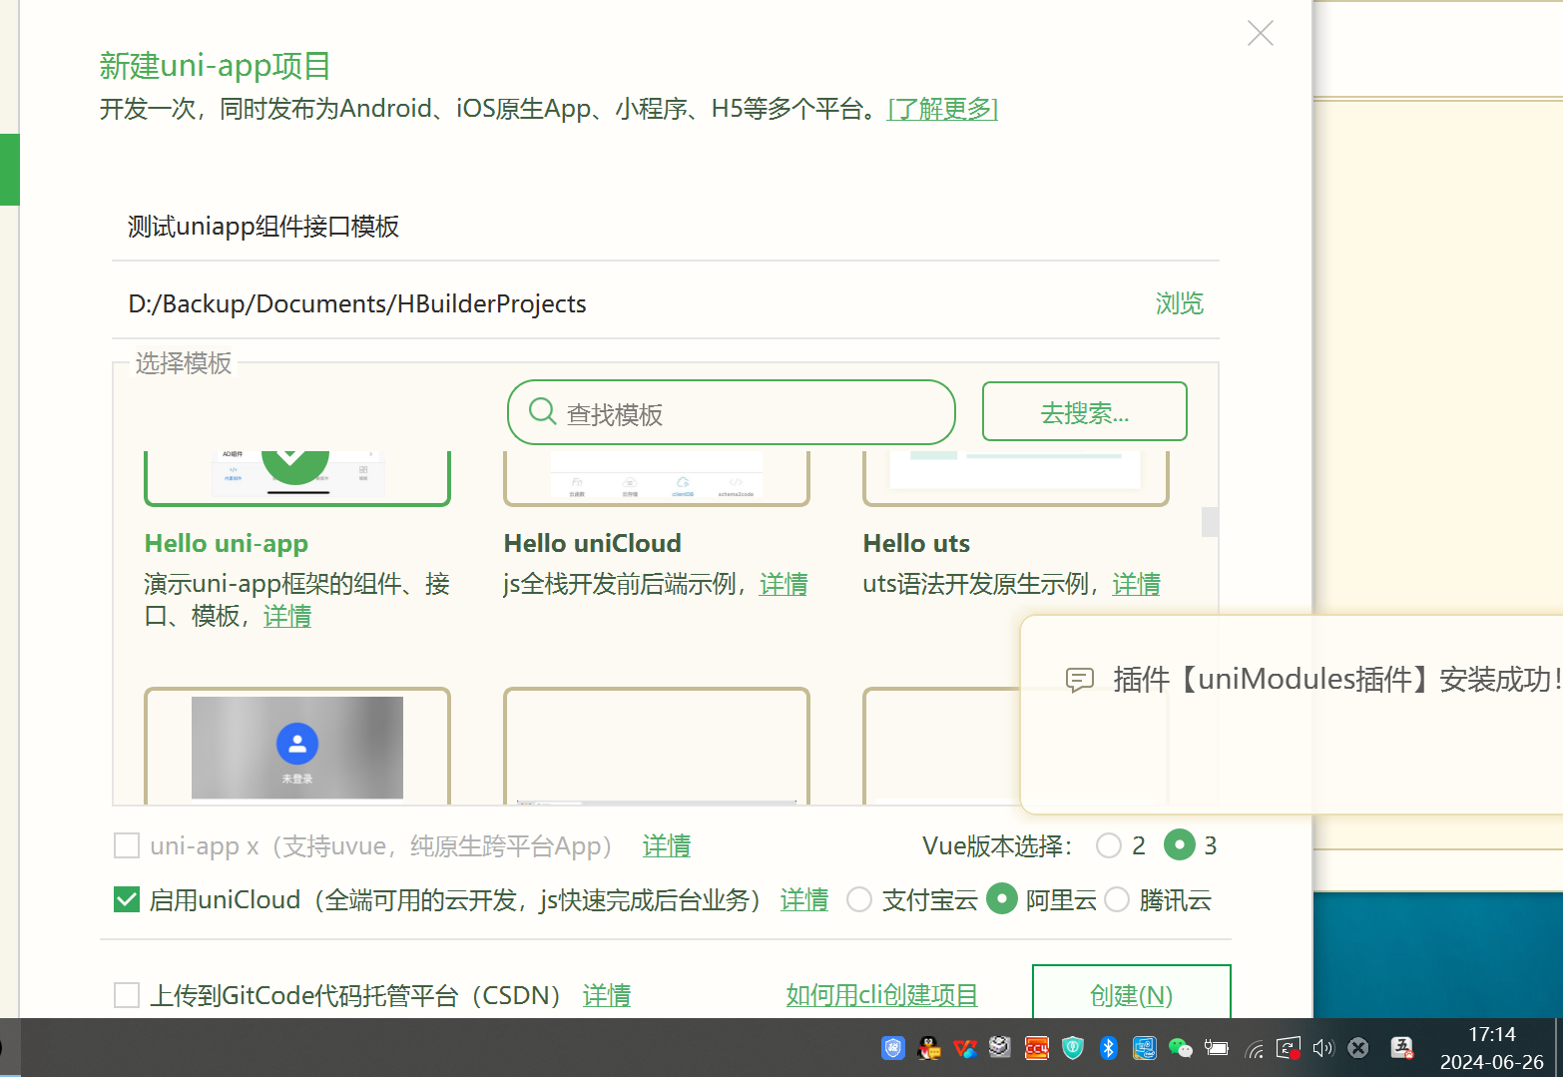Enable the uni-app x checkbox
1563x1077 pixels.
coord(127,845)
